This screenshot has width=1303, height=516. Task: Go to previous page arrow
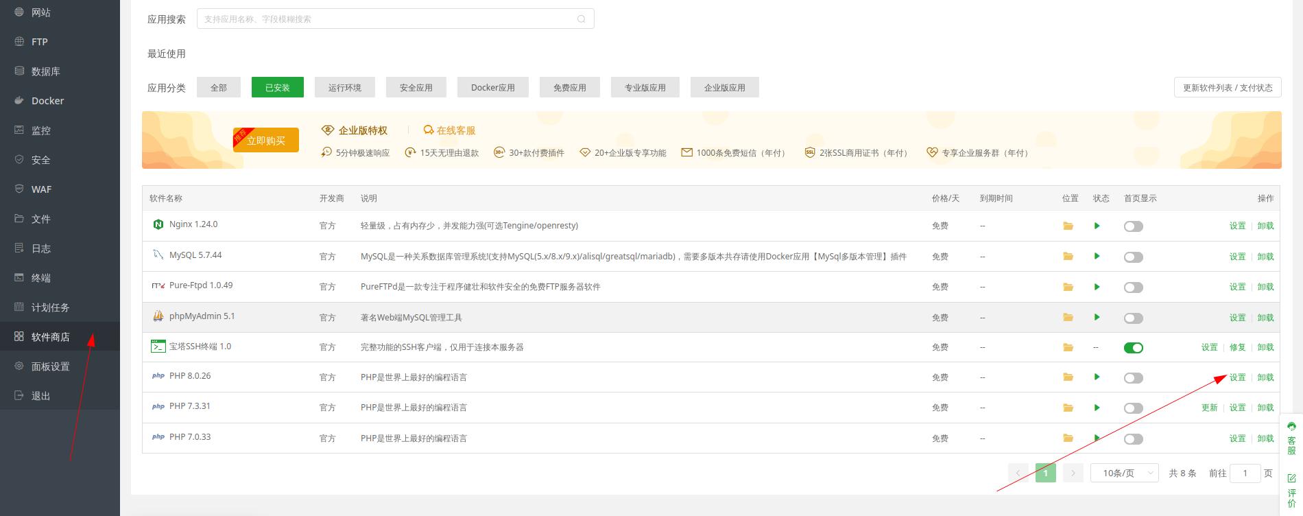[x=1018, y=473]
